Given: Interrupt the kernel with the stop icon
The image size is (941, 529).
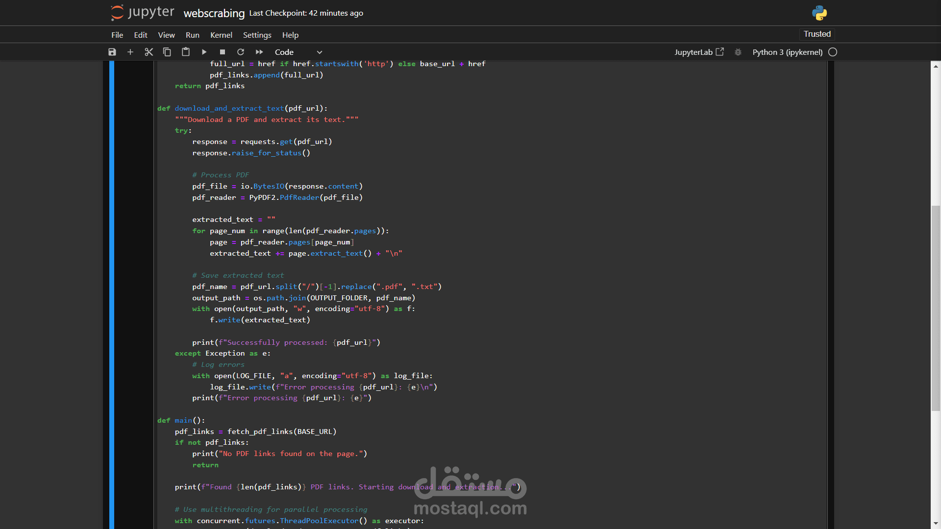Looking at the screenshot, I should pos(223,52).
